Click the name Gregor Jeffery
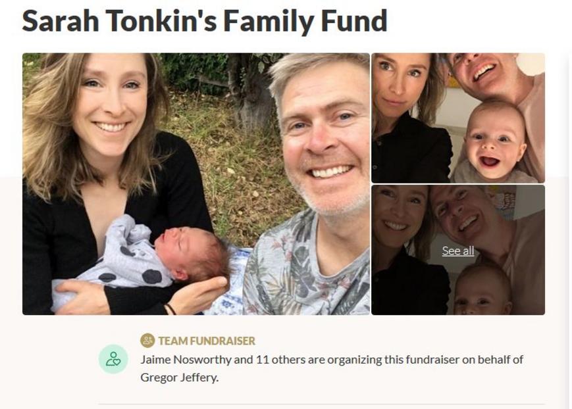The width and height of the screenshot is (572, 409). pos(179,377)
